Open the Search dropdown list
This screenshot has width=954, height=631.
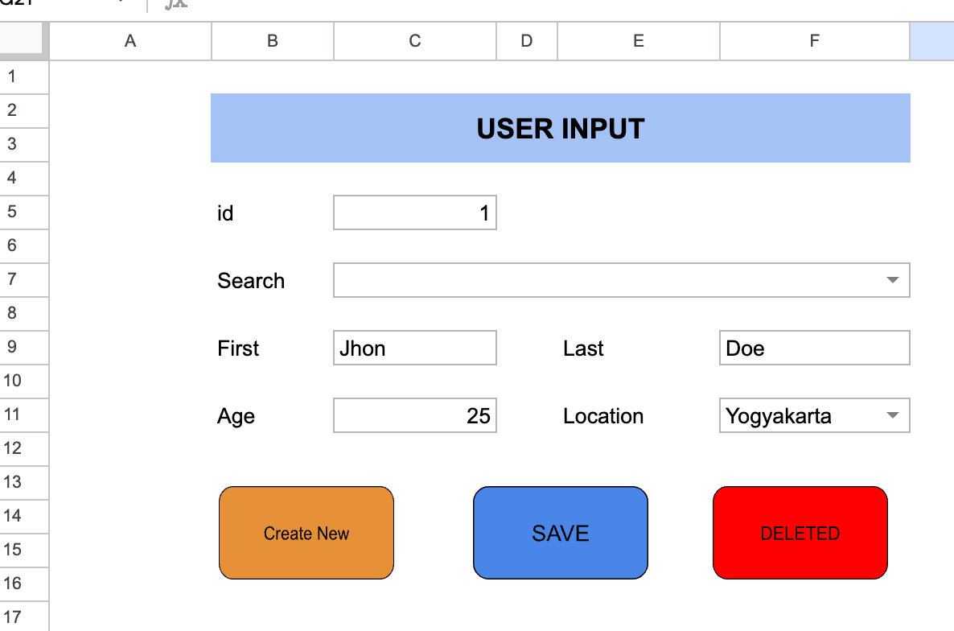893,280
